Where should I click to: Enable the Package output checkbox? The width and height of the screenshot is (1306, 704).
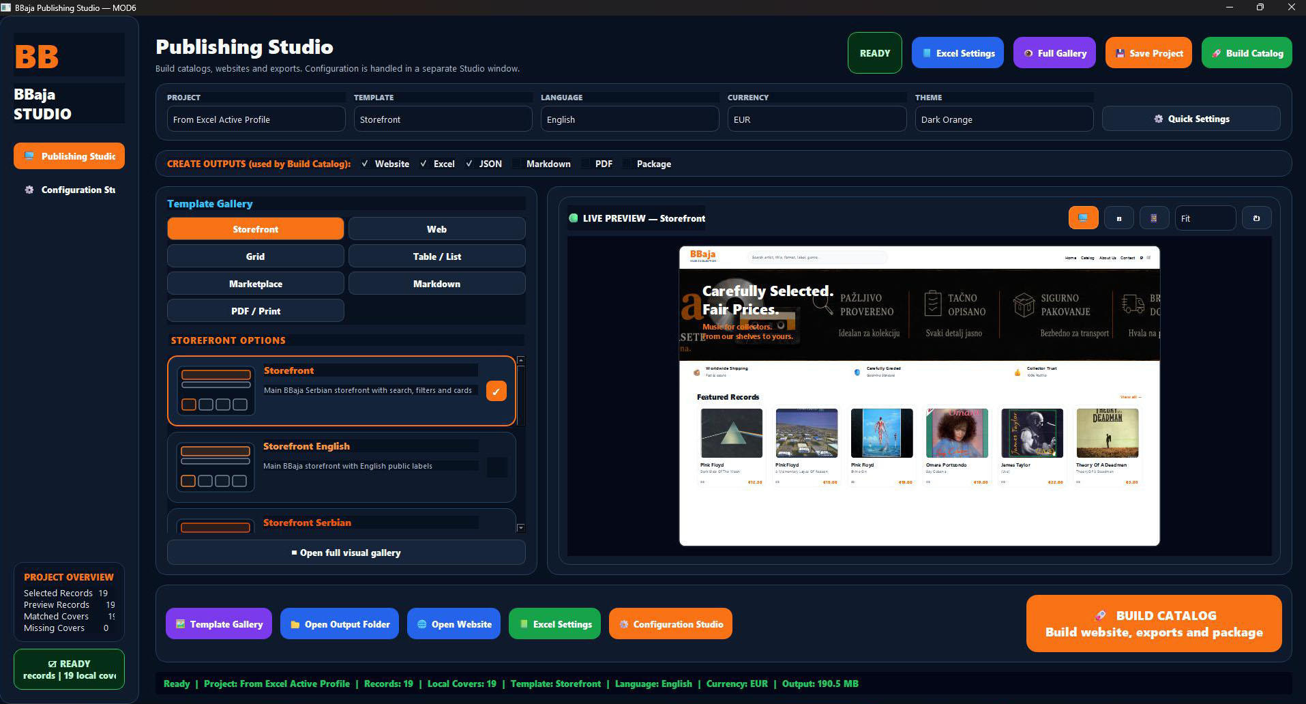click(x=627, y=164)
